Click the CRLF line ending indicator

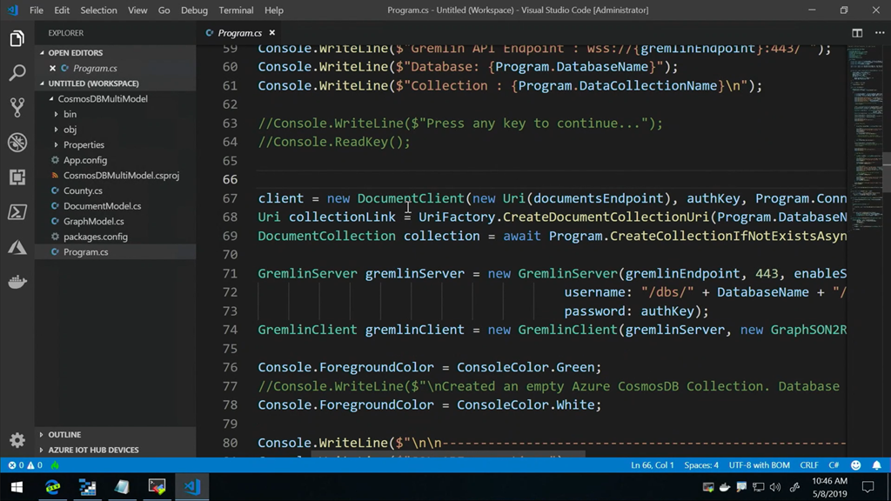(x=808, y=465)
